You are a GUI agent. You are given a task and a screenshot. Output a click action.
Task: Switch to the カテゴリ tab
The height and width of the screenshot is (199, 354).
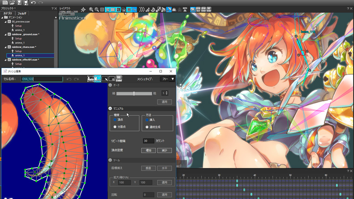[x=8, y=13]
